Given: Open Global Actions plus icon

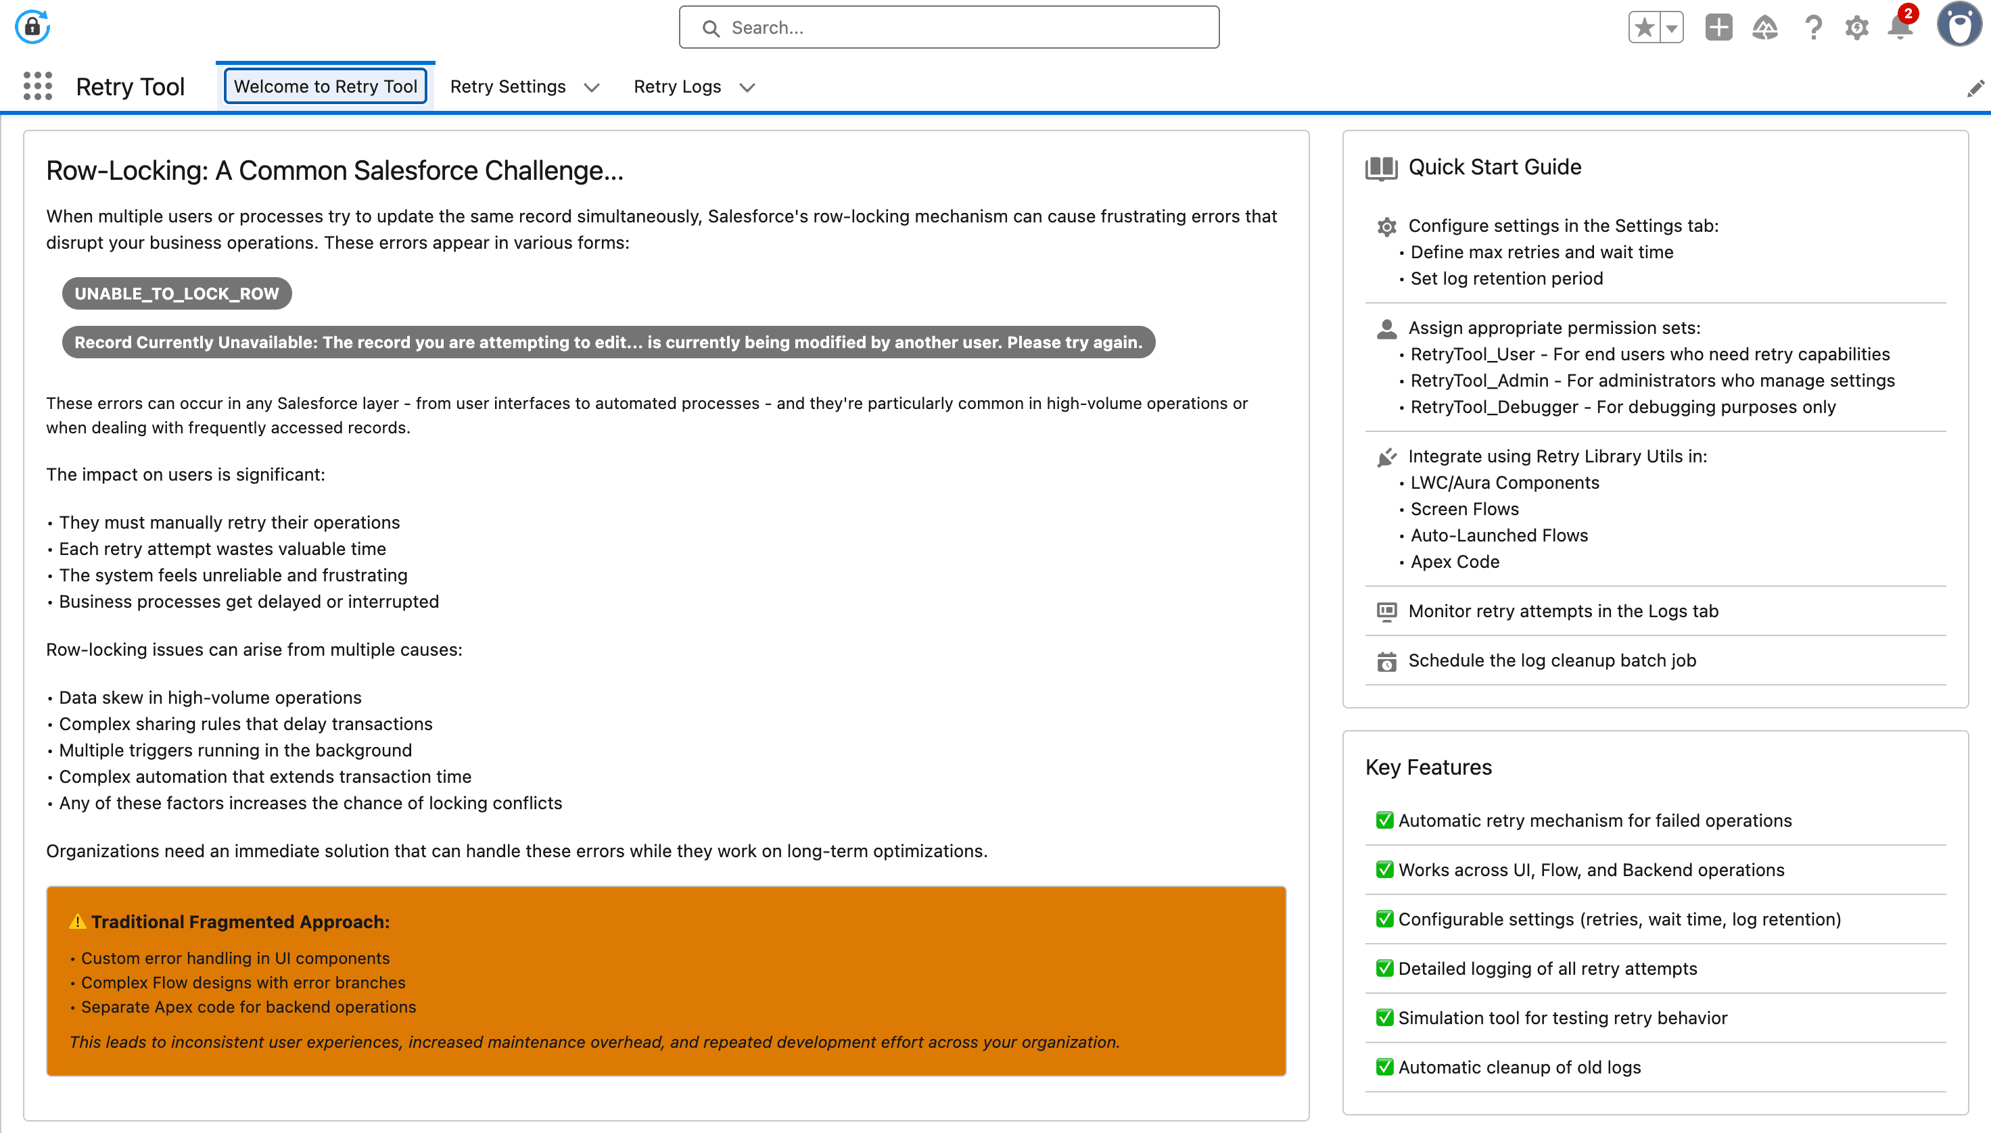Looking at the screenshot, I should point(1718,27).
